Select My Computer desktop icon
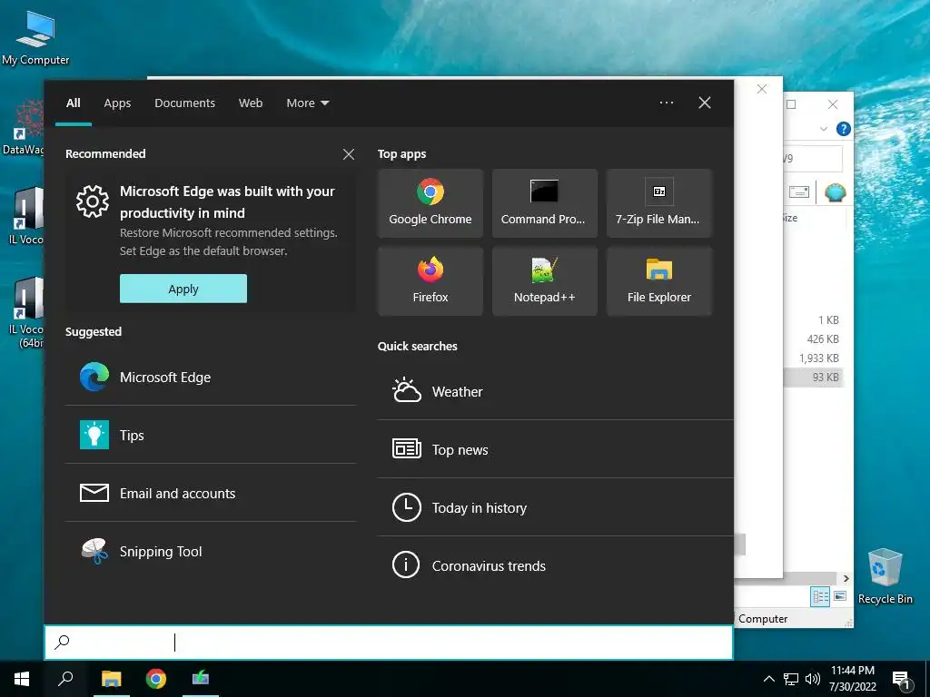The image size is (930, 697). click(x=35, y=37)
